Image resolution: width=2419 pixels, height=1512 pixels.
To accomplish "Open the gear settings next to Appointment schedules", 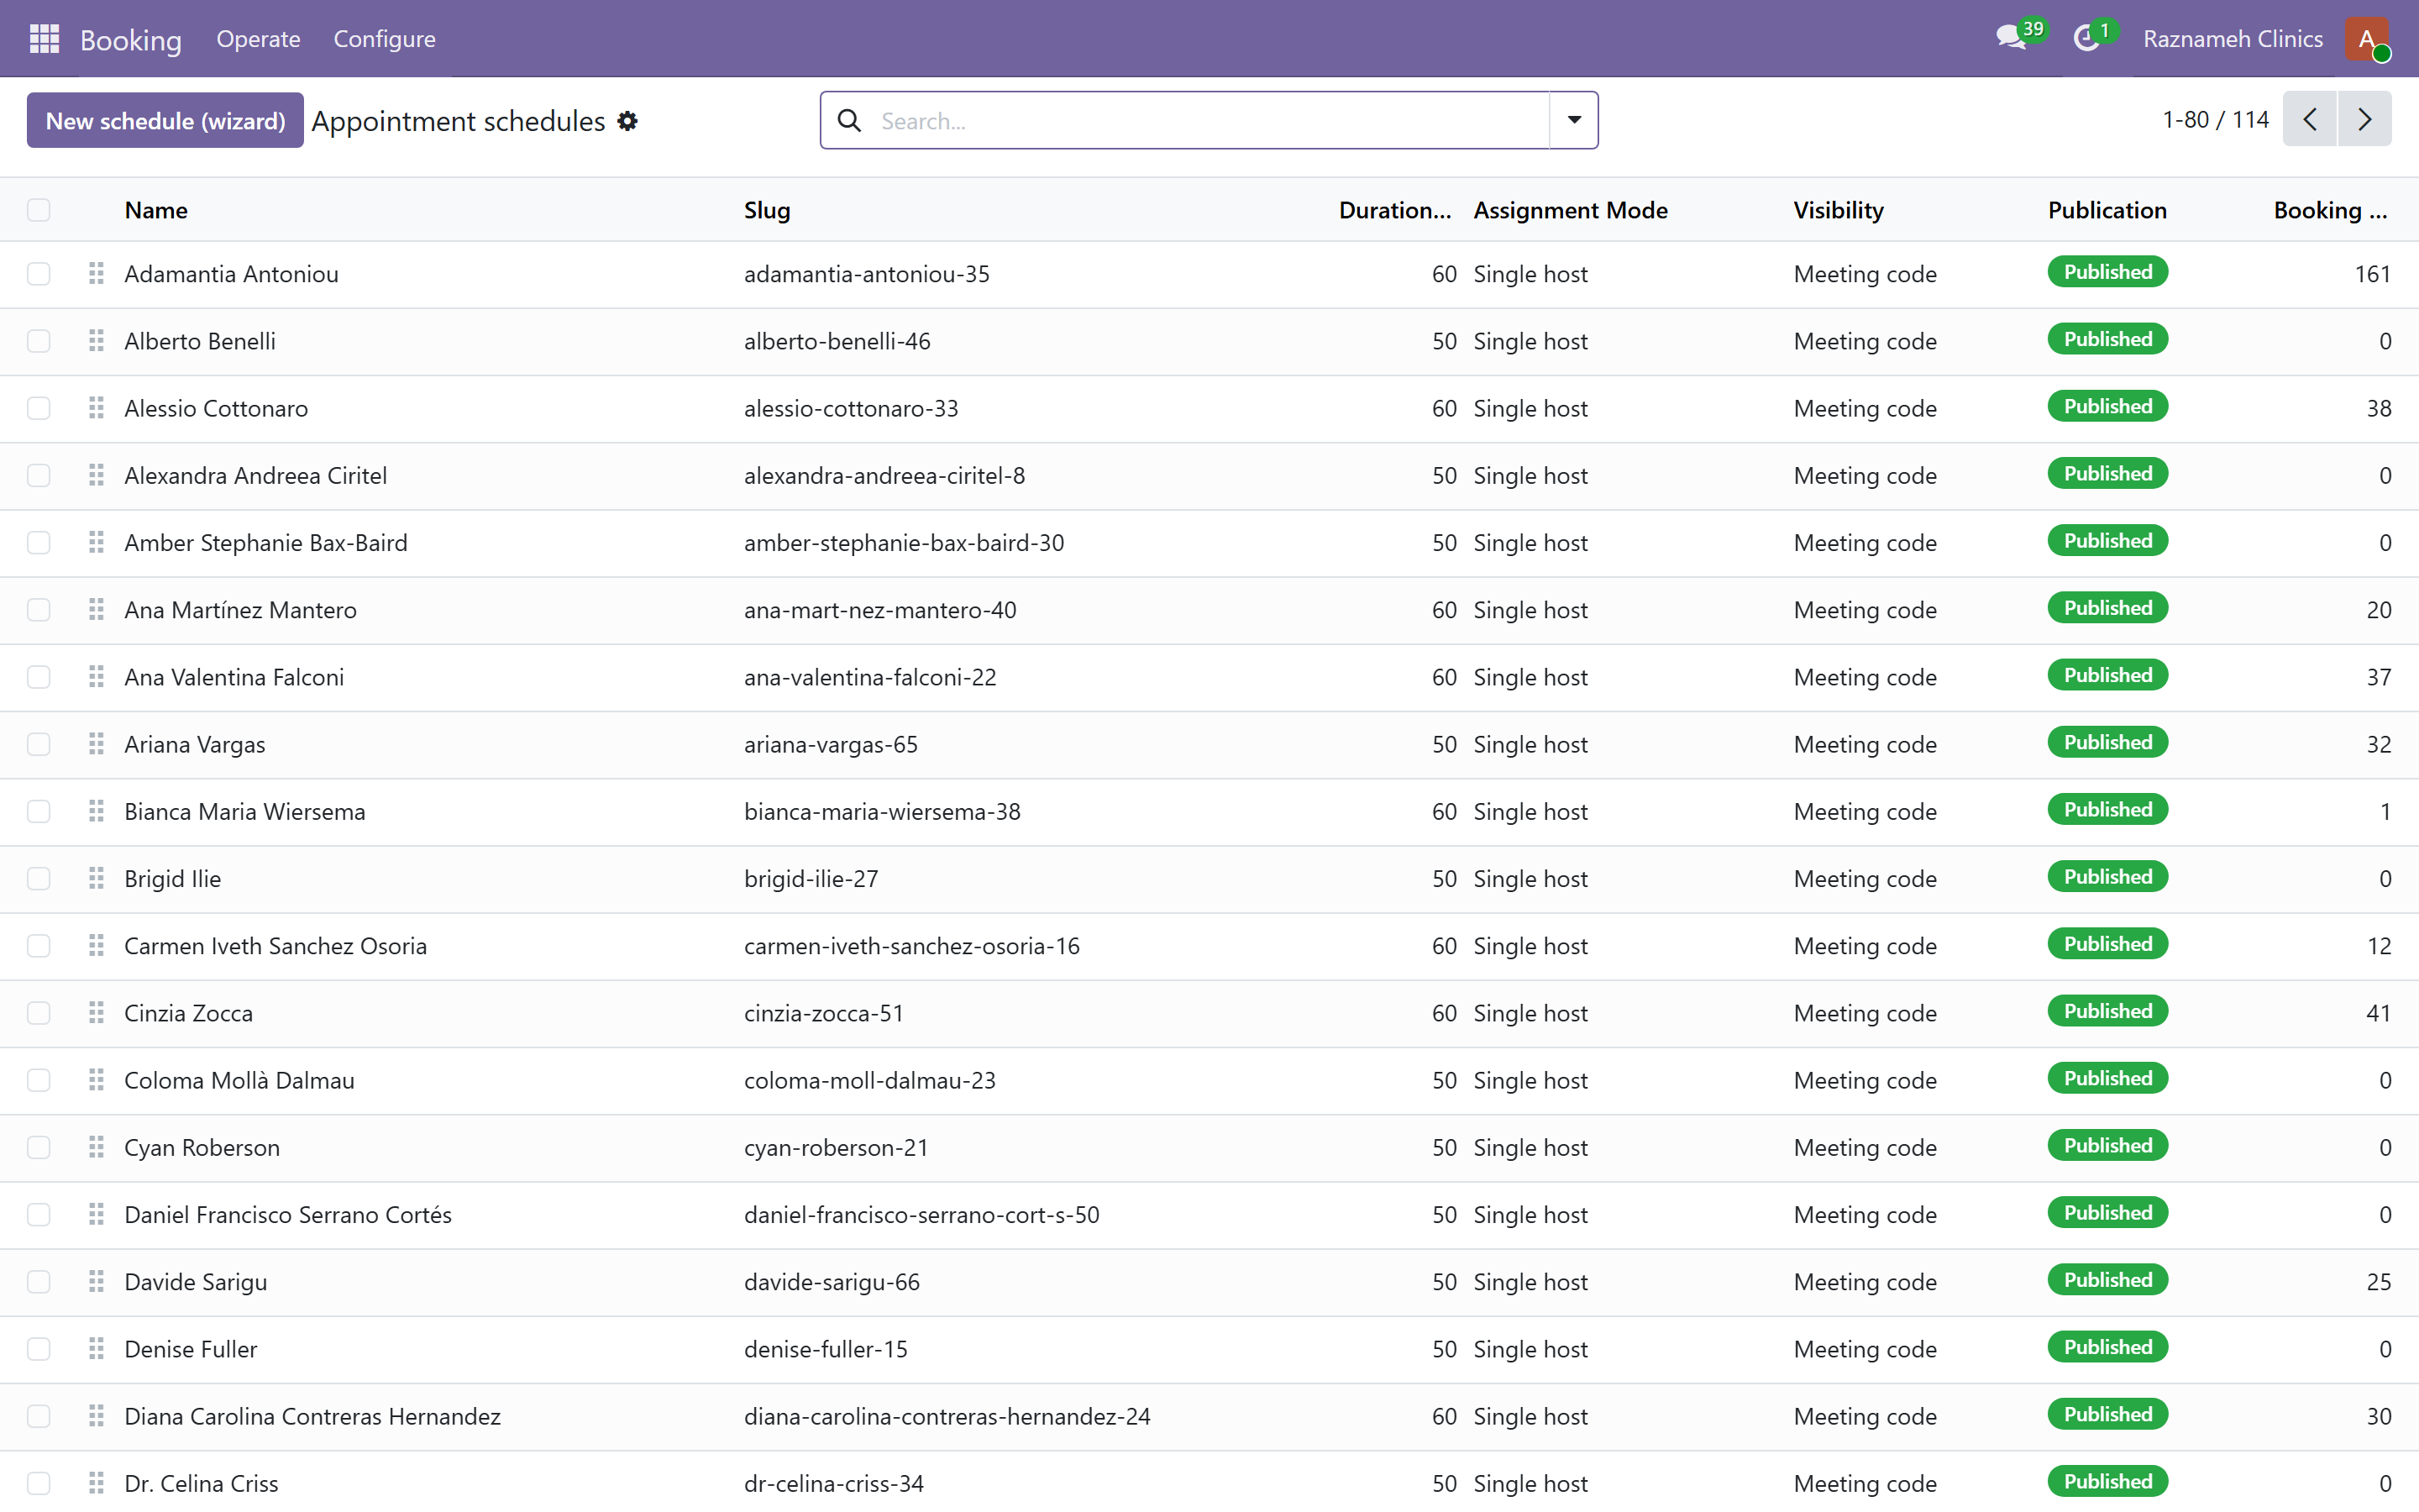I will (627, 121).
